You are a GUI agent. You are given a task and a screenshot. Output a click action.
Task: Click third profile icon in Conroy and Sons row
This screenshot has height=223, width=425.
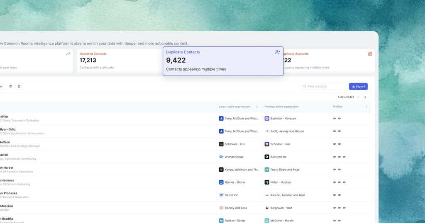(344, 208)
